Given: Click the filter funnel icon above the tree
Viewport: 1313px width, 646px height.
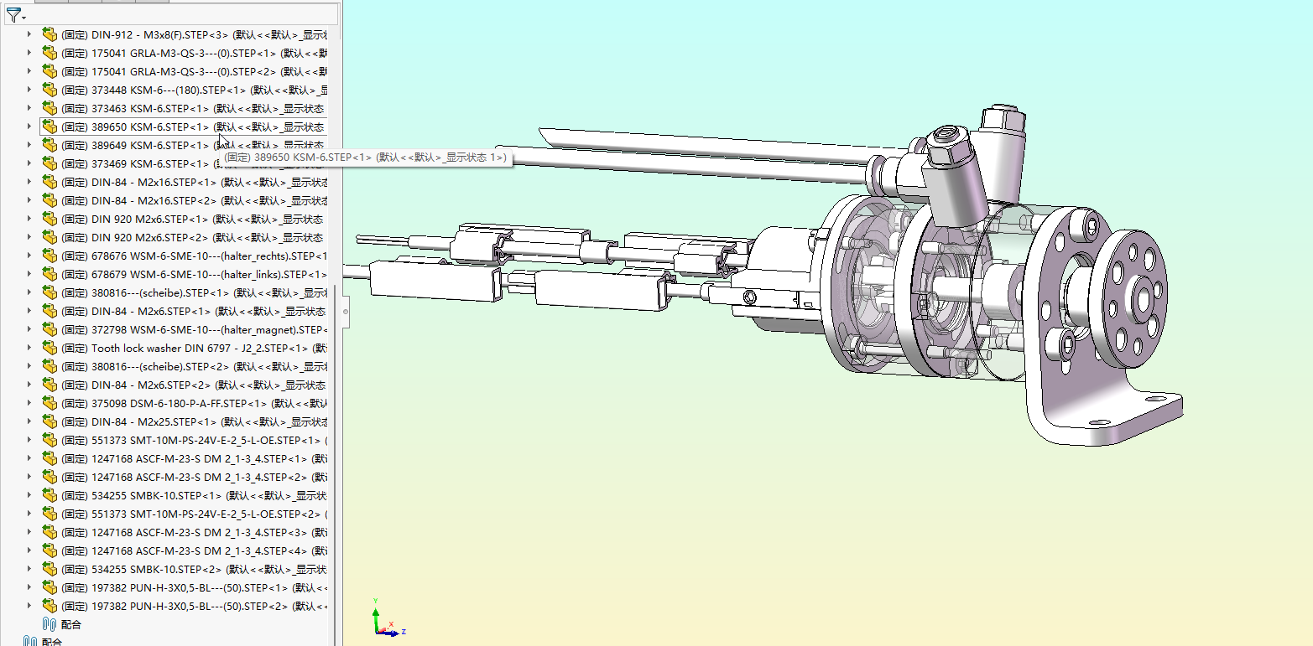Looking at the screenshot, I should [13, 15].
